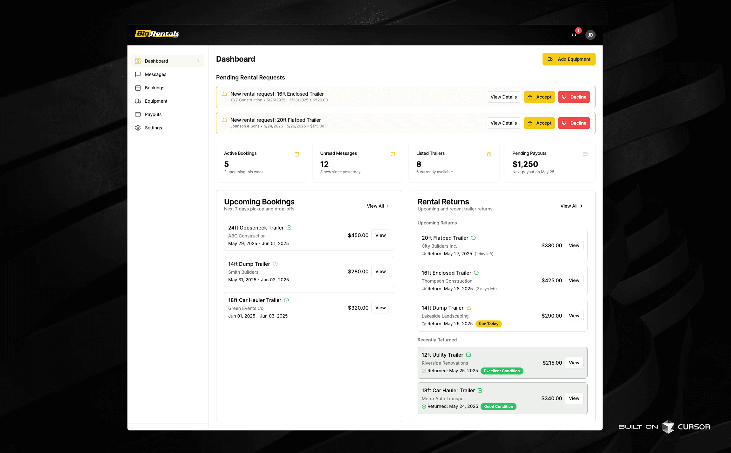Open the JD user avatar menu
The image size is (731, 453).
[x=590, y=35]
